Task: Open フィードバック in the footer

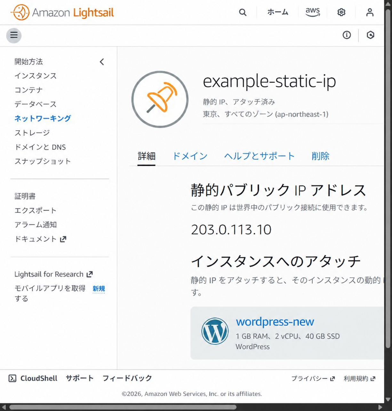Action: click(127, 378)
